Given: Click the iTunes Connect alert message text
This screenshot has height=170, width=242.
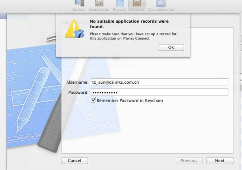Looking at the screenshot, I should (x=133, y=36).
